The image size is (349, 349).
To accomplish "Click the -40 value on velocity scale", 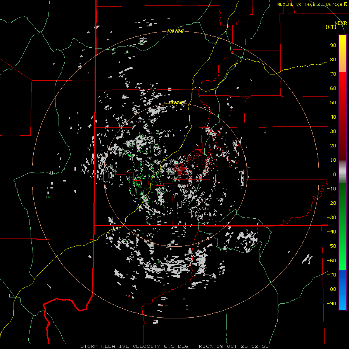I will point(332,232).
